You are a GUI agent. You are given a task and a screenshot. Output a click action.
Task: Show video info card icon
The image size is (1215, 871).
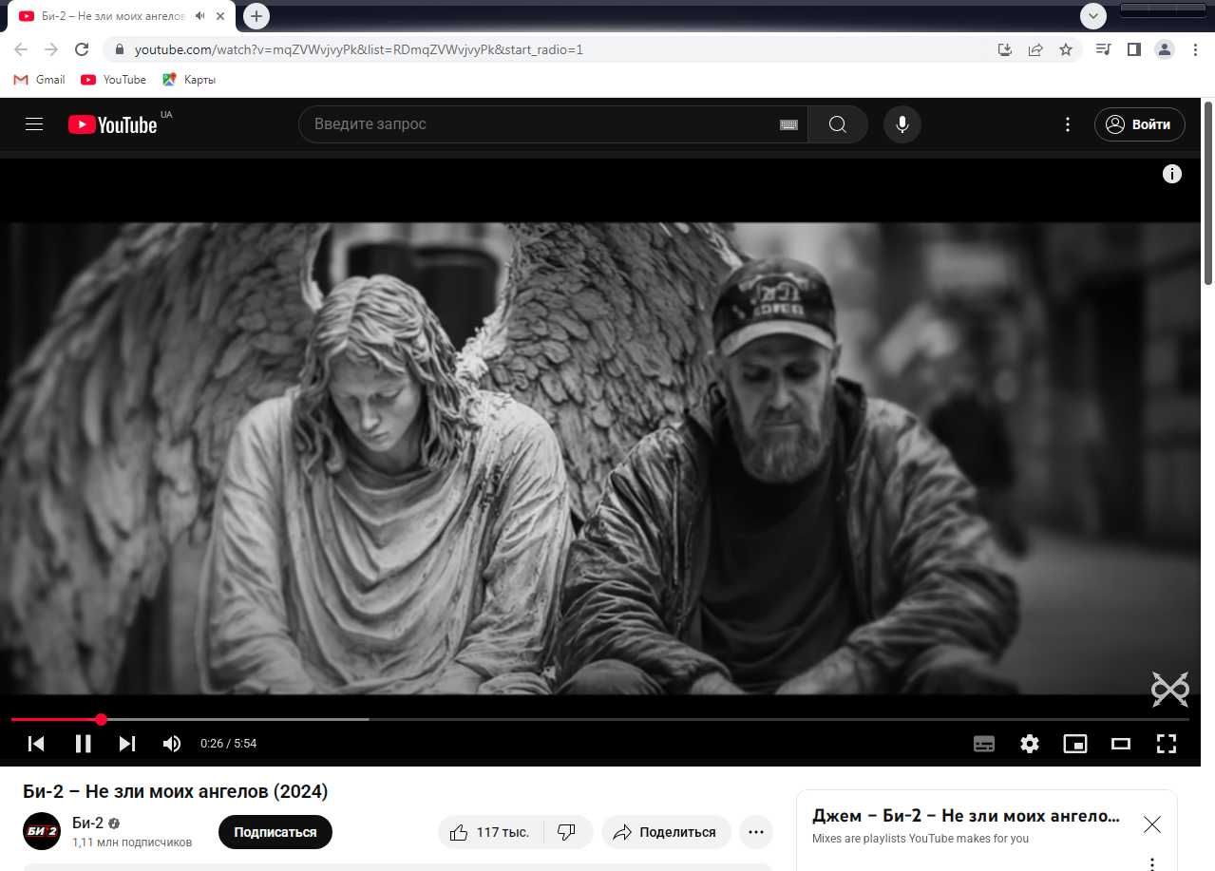tap(1172, 174)
